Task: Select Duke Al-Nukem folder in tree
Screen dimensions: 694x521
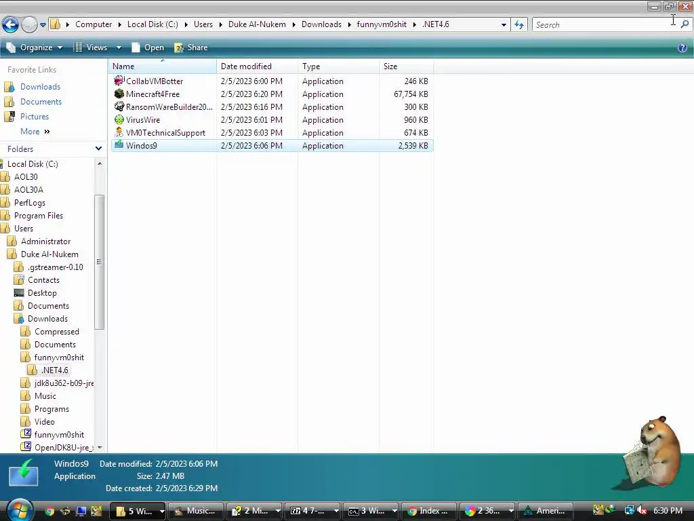Action: 49,254
